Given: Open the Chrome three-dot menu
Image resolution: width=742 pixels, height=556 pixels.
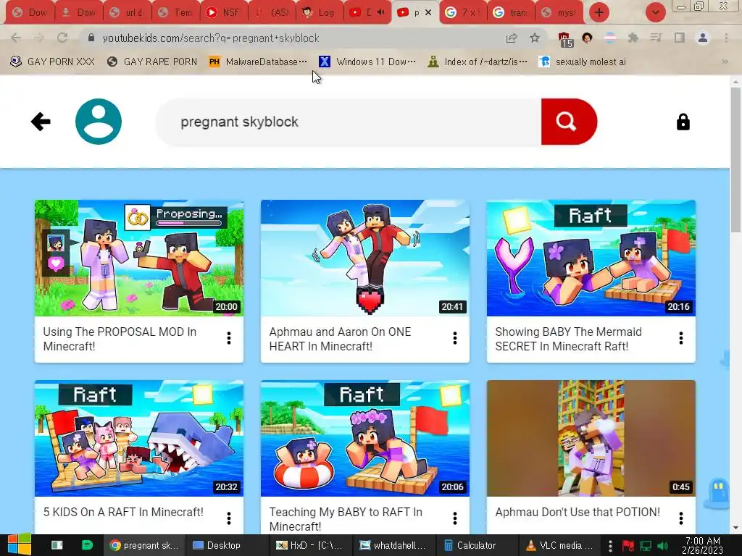Looking at the screenshot, I should coord(726,38).
